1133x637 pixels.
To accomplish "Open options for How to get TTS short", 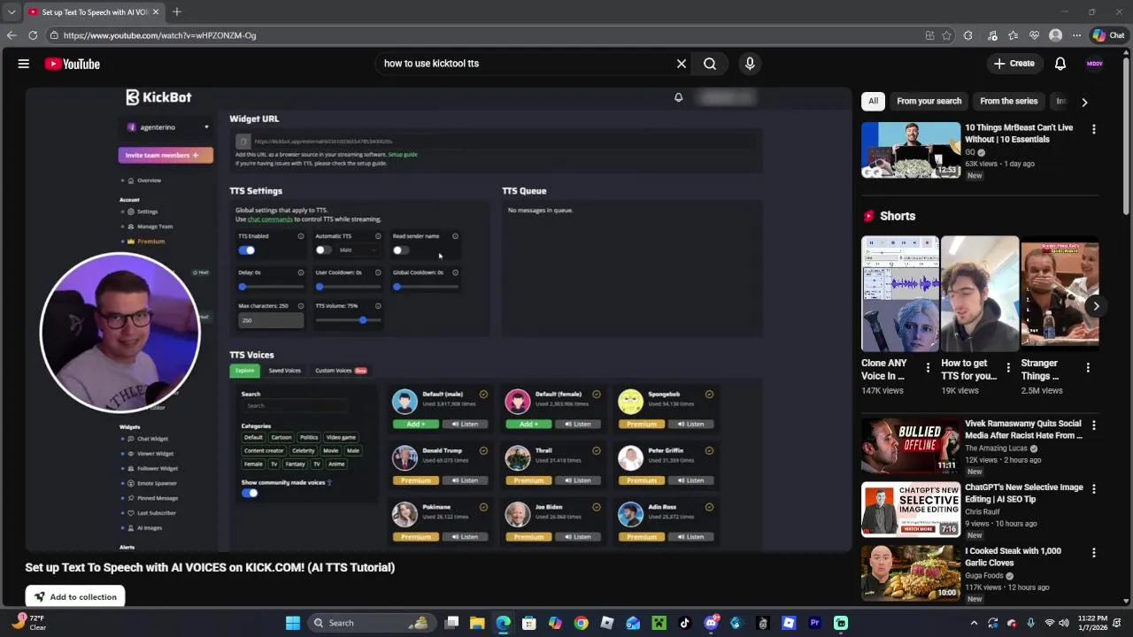I will [1007, 367].
